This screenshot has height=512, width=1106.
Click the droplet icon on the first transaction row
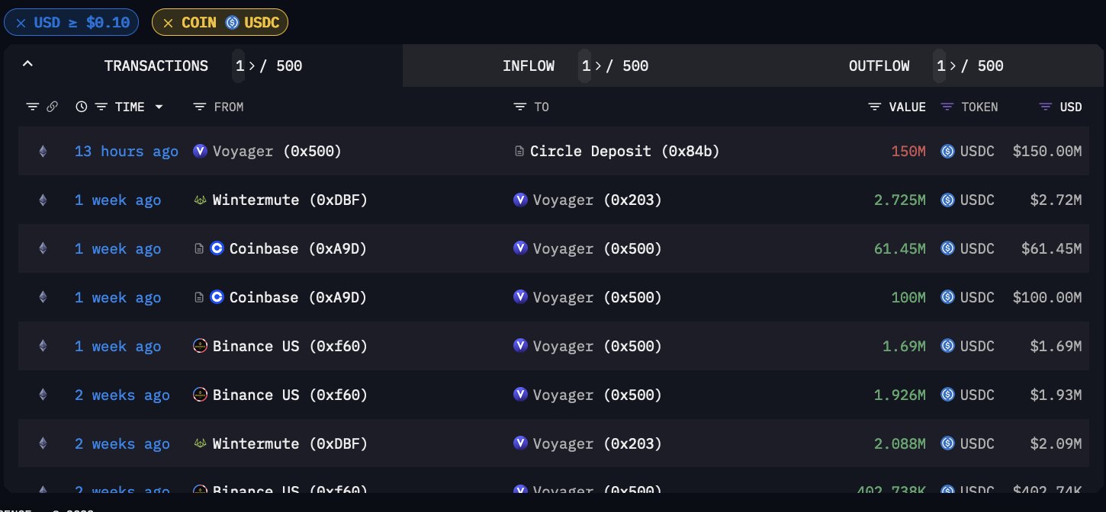[x=43, y=151]
